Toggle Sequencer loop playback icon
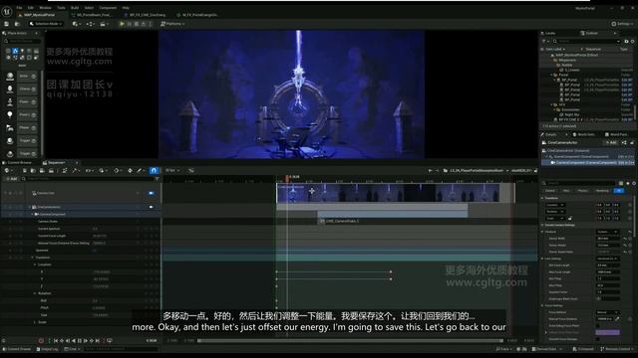 pos(109,340)
